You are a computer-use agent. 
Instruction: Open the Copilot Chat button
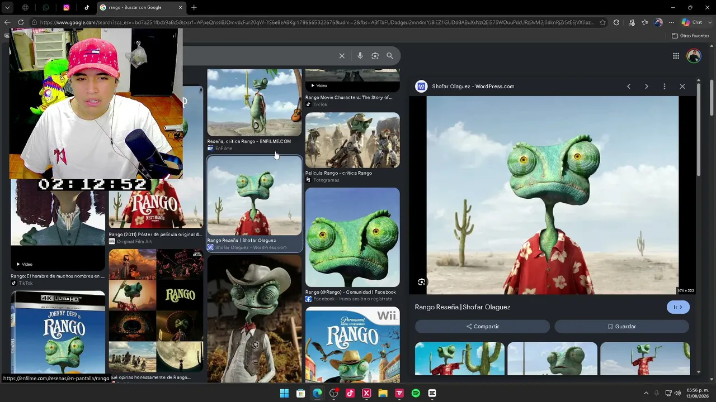(x=692, y=22)
